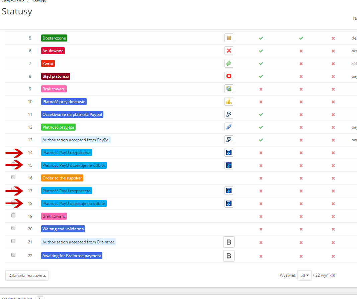The height and width of the screenshot is (299, 357).
Task: Click the "/ 22 wynik(i)" results count text
Action: 324,275
